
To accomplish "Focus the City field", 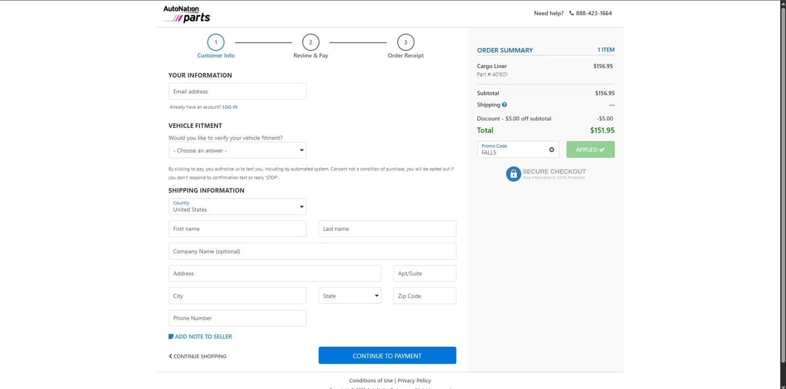I will pos(237,296).
